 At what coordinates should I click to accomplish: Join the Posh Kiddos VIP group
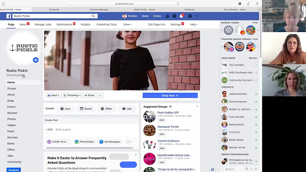pos(162,120)
